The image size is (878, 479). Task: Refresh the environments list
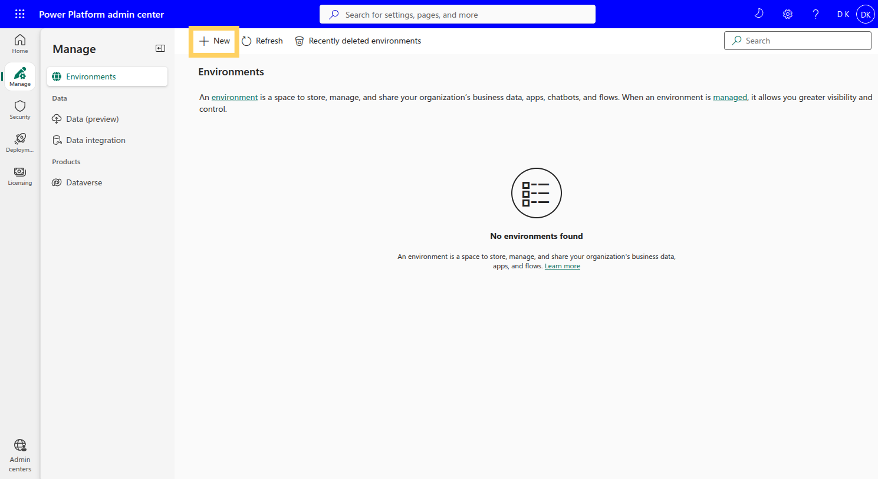pyautogui.click(x=262, y=41)
